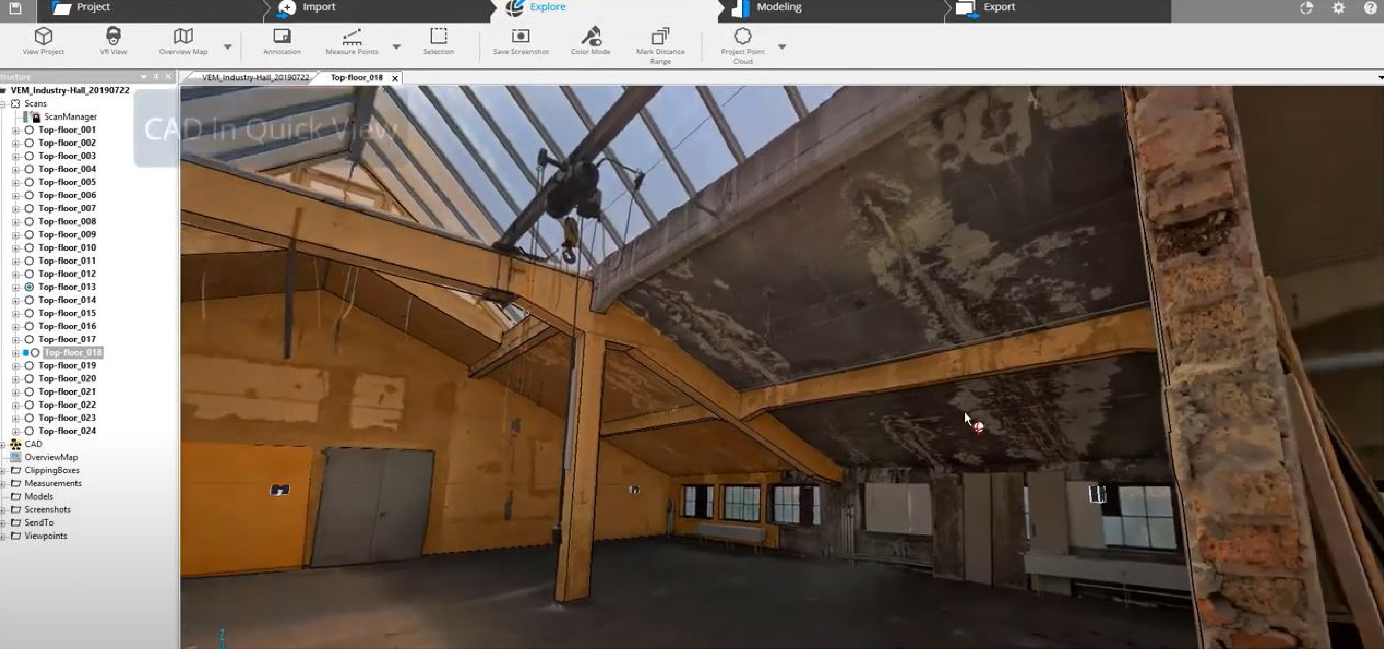Viewport: 1384px width, 649px height.
Task: Open the Project Point Cloud dropdown arrow
Action: (782, 47)
